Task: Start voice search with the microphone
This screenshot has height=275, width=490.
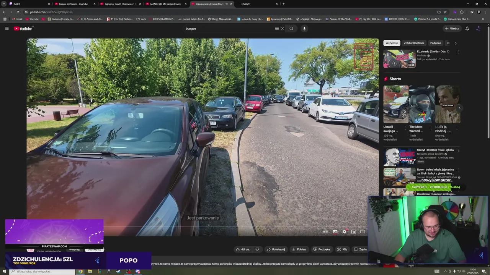Action: coord(304,28)
